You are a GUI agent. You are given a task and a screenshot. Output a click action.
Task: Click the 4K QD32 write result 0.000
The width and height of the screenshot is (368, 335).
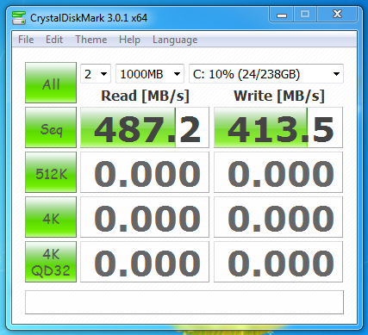click(278, 262)
